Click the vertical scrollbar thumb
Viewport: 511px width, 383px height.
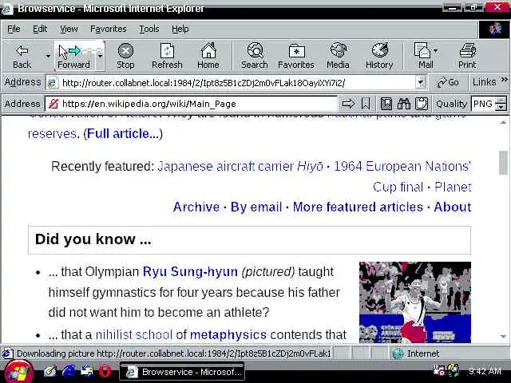[503, 163]
